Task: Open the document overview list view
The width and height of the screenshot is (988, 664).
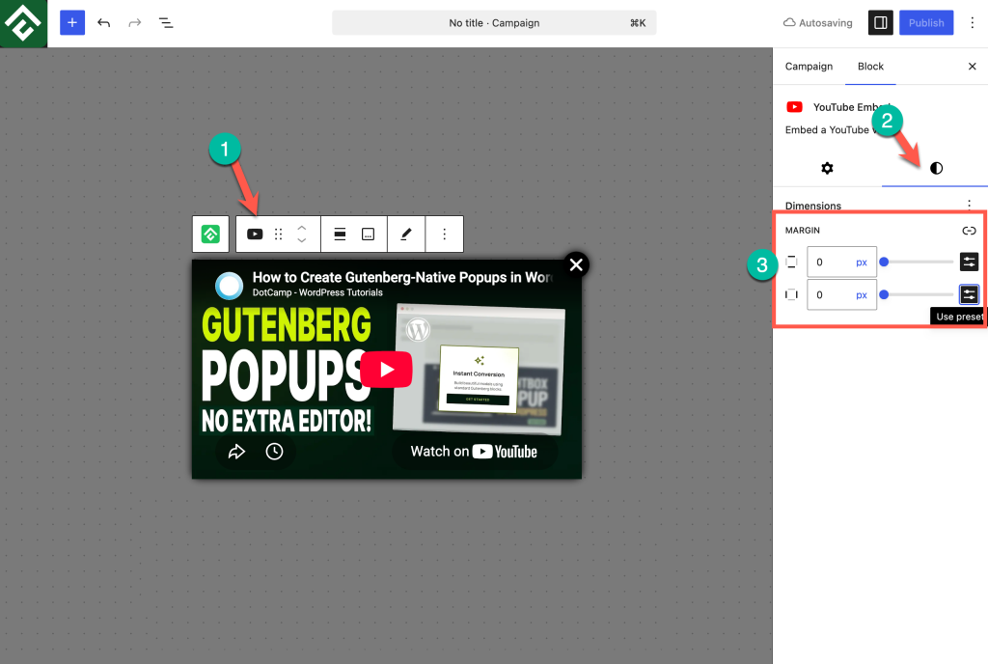Action: (x=166, y=22)
